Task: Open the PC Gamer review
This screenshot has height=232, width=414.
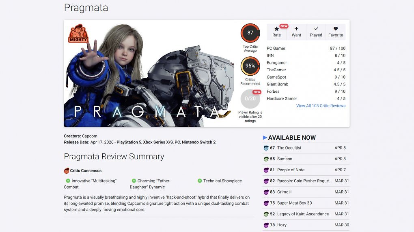Action: click(276, 49)
